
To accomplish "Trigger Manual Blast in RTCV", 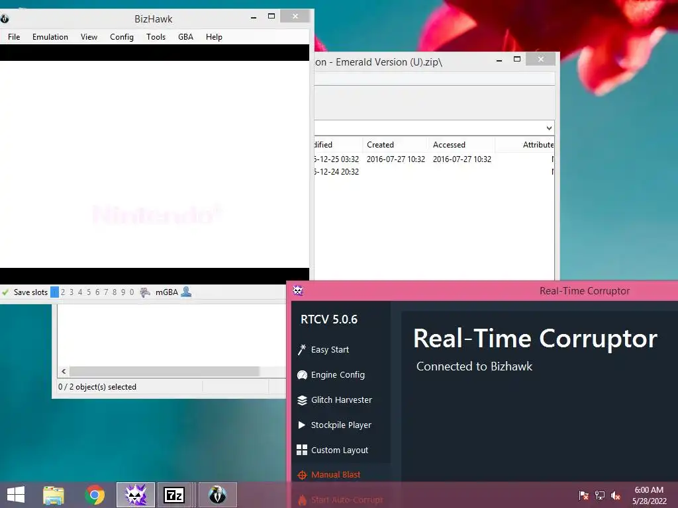I will click(336, 475).
